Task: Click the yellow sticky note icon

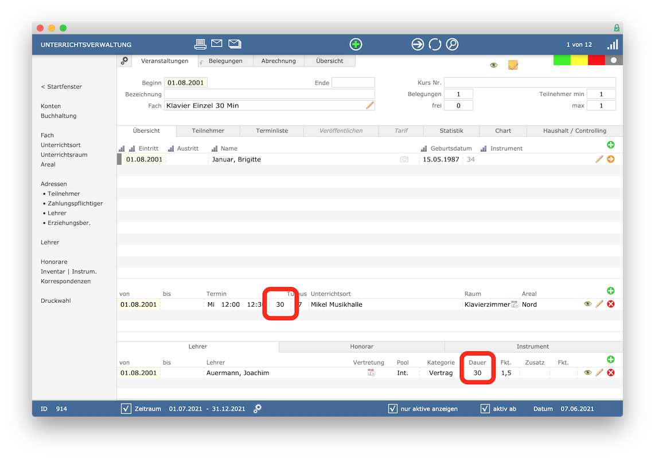Action: [513, 65]
